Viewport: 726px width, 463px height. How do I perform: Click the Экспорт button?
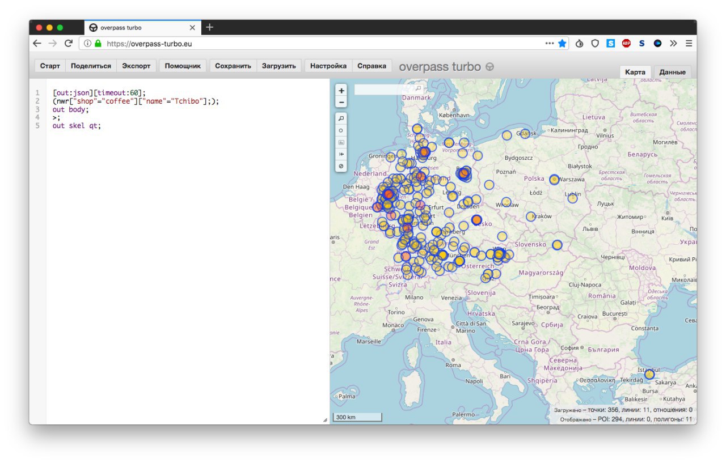136,66
